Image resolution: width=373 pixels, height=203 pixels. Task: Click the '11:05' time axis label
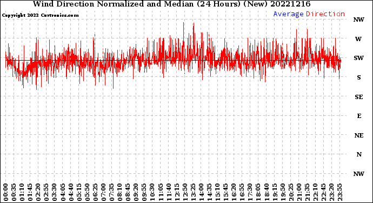(x=161, y=192)
